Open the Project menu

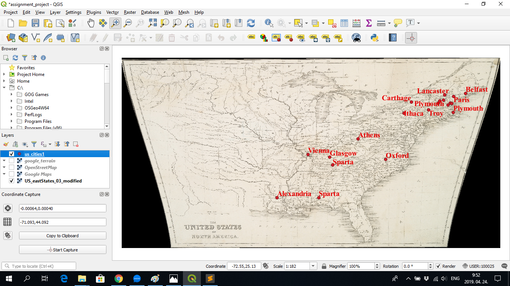(x=10, y=12)
